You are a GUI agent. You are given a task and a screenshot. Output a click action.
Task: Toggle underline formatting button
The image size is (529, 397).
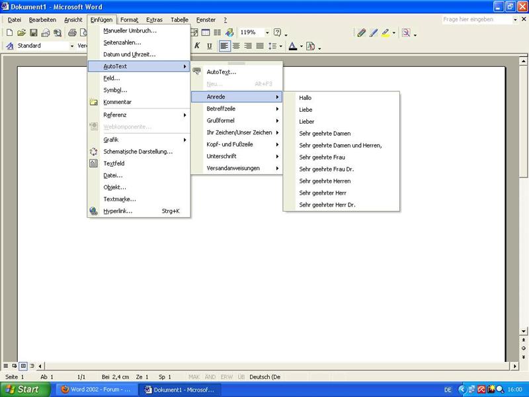tap(209, 46)
